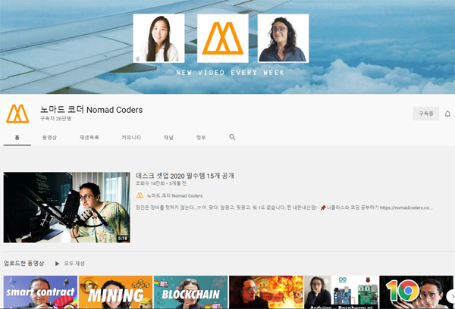The height and width of the screenshot is (309, 455).
Task: Click the next arrow on uploads carousel
Action: 450,296
